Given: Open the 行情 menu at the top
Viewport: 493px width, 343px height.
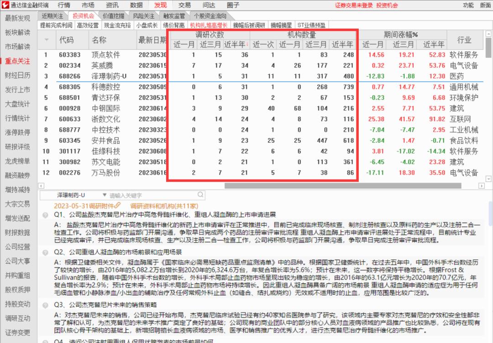Looking at the screenshot, I should tap(63, 5).
